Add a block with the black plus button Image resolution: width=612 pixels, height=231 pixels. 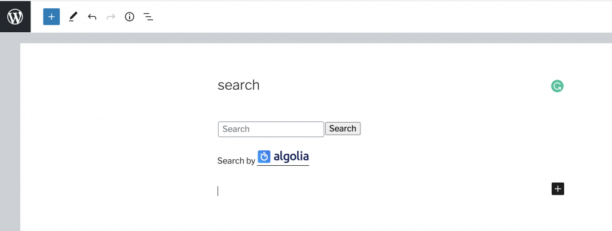click(x=558, y=189)
